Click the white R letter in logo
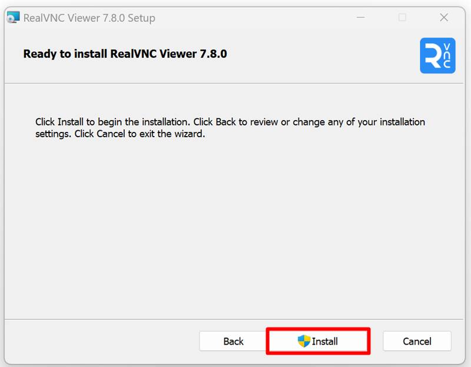Screen dimensions: 471x367 pyautogui.click(x=434, y=56)
